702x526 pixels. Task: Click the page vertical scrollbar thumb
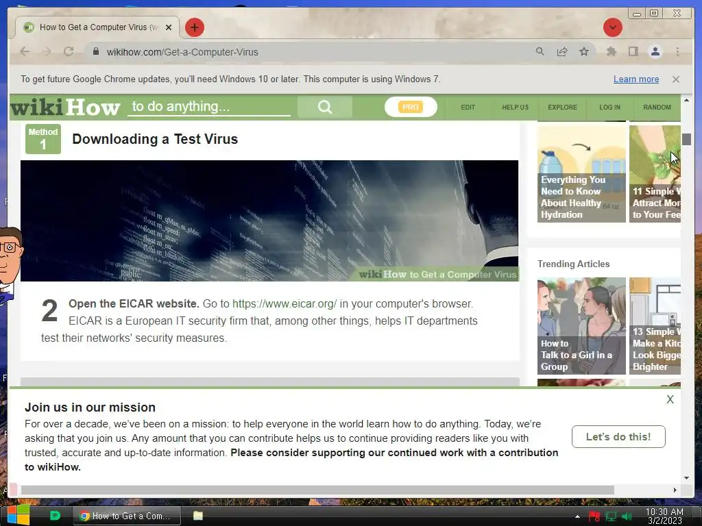coord(686,139)
